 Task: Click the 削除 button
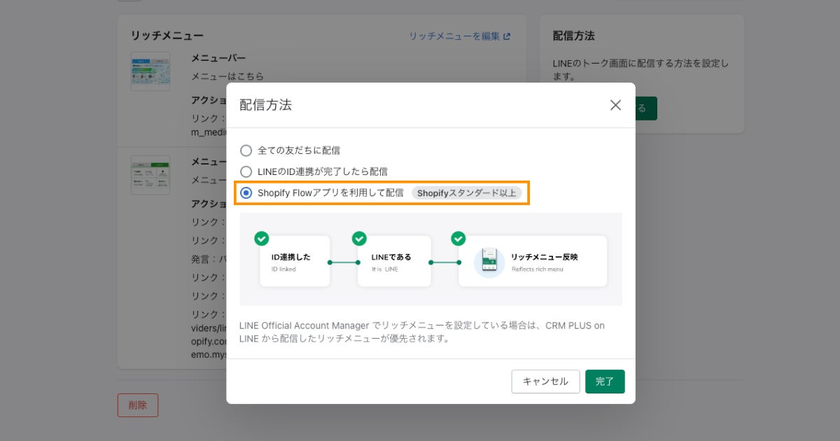138,405
